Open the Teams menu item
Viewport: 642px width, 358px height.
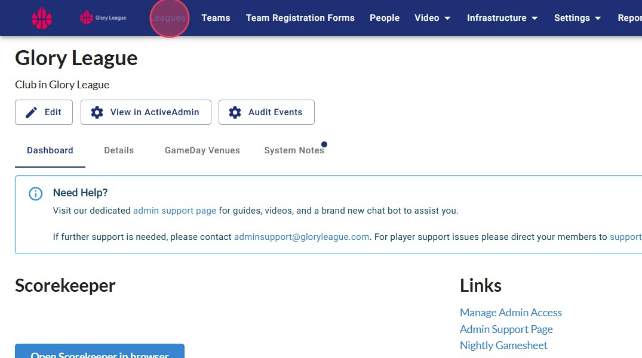[x=216, y=18]
